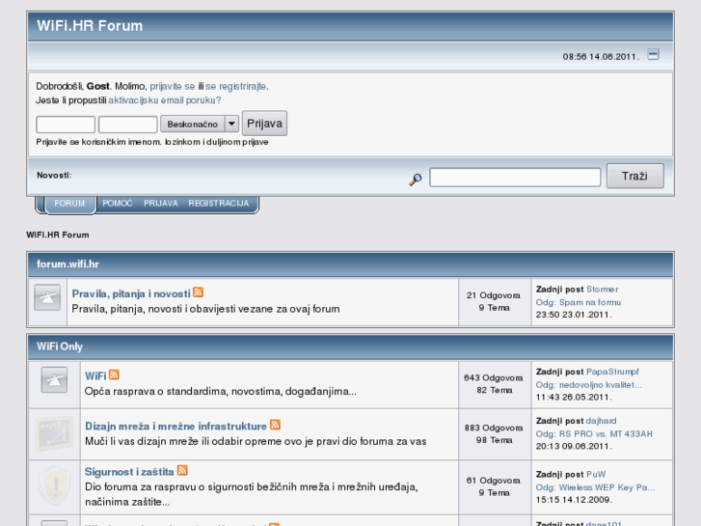Focus the password input field
This screenshot has height=526, width=701.
(x=128, y=124)
